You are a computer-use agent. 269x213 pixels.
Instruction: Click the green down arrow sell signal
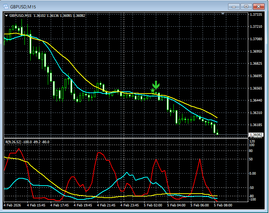156,85
